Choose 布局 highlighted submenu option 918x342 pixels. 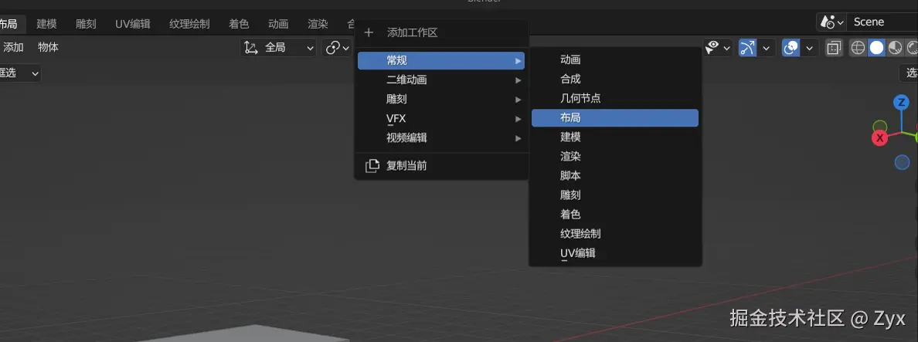615,117
